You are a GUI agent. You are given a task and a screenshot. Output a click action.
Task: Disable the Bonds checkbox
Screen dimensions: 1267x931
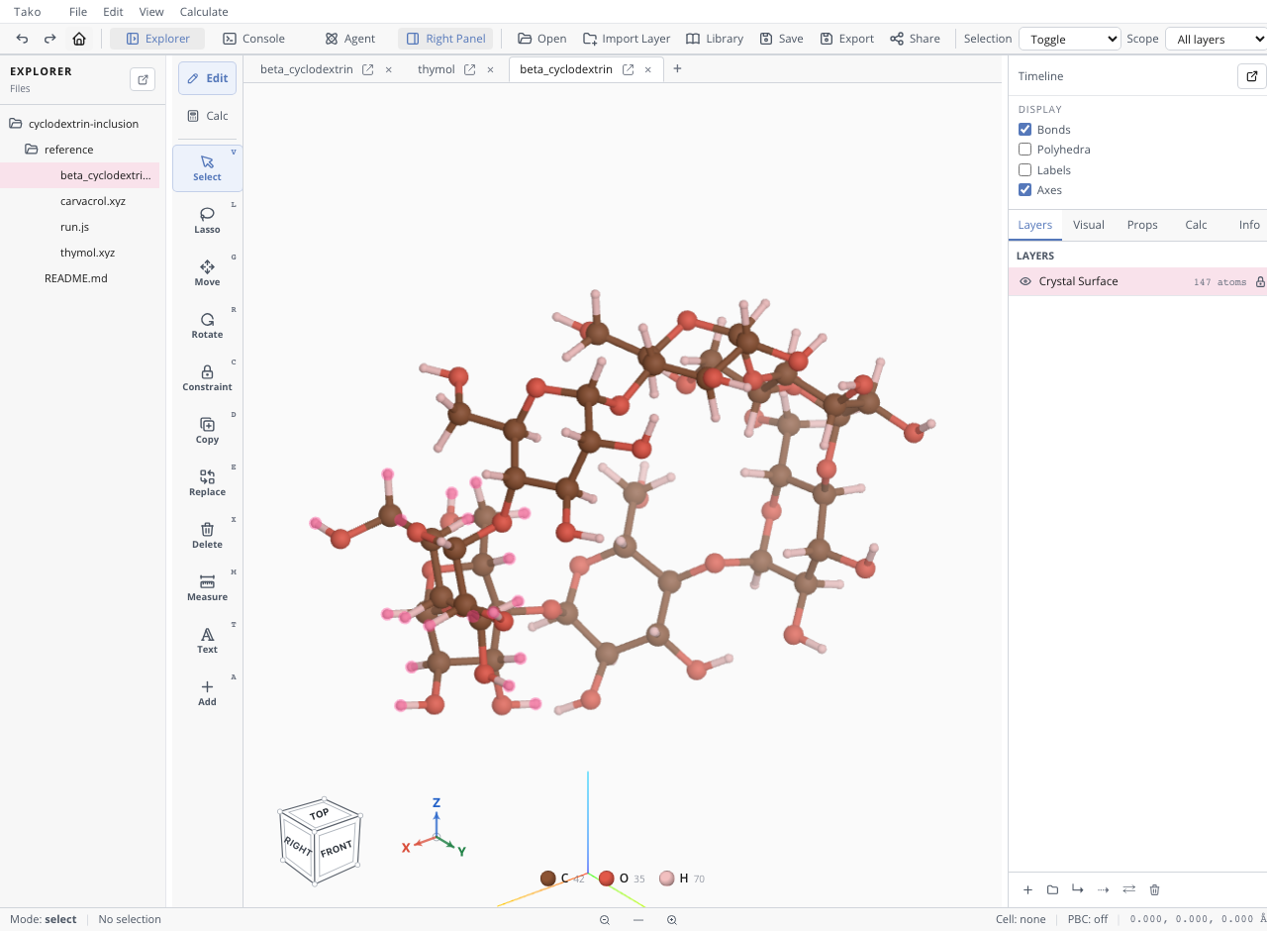pos(1024,130)
